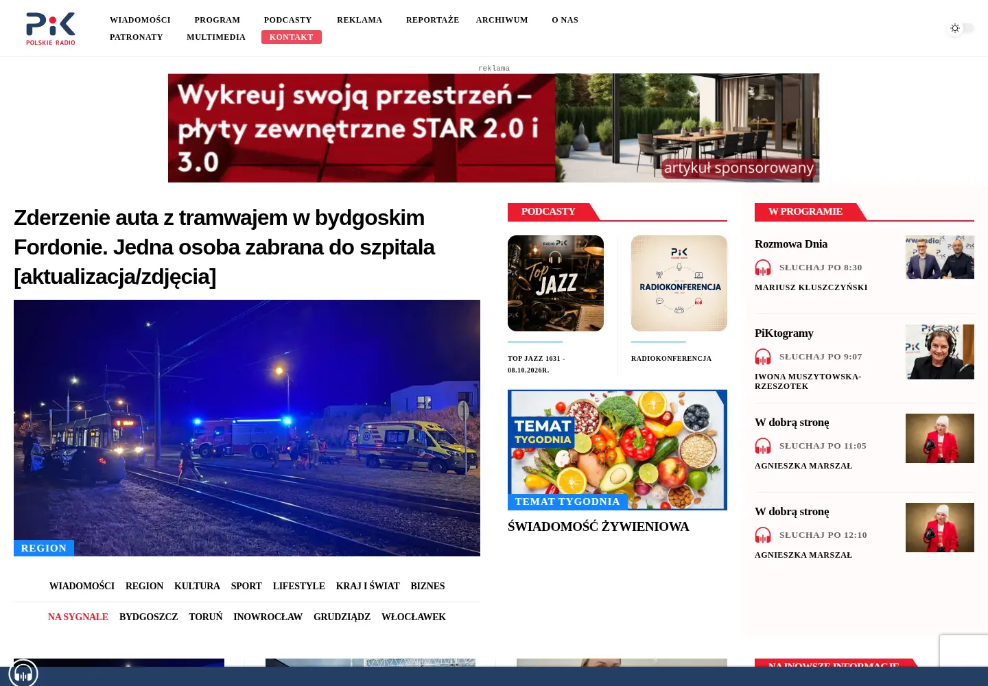Toggle the dark mode sun switch
This screenshot has width=988, height=686.
point(961,28)
